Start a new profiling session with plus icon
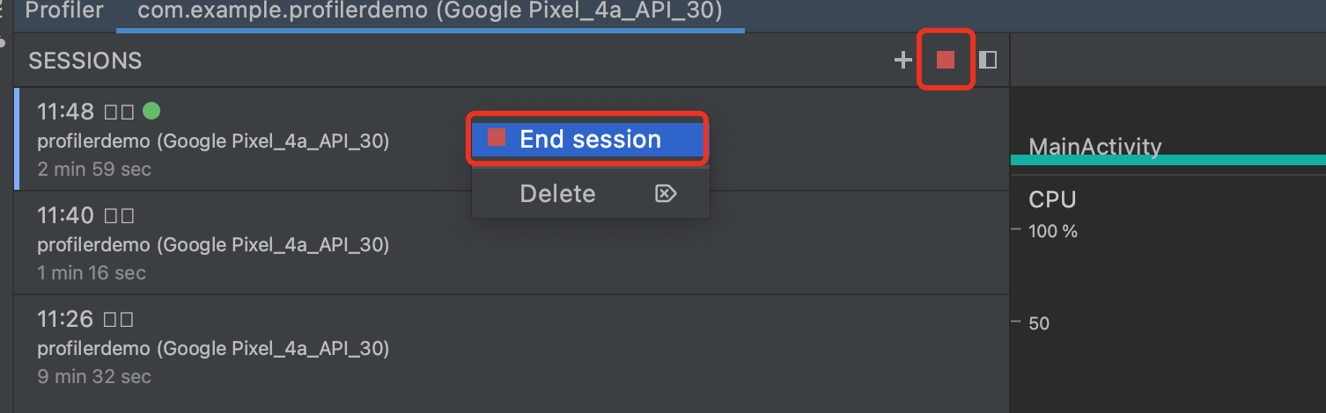This screenshot has width=1326, height=413. pyautogui.click(x=902, y=60)
